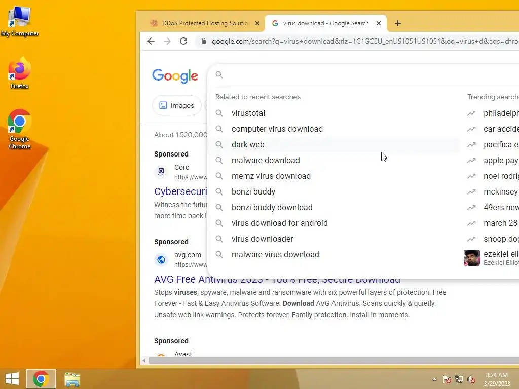The width and height of the screenshot is (519, 389).
Task: Open Action Center flag icon
Action: [x=447, y=379]
